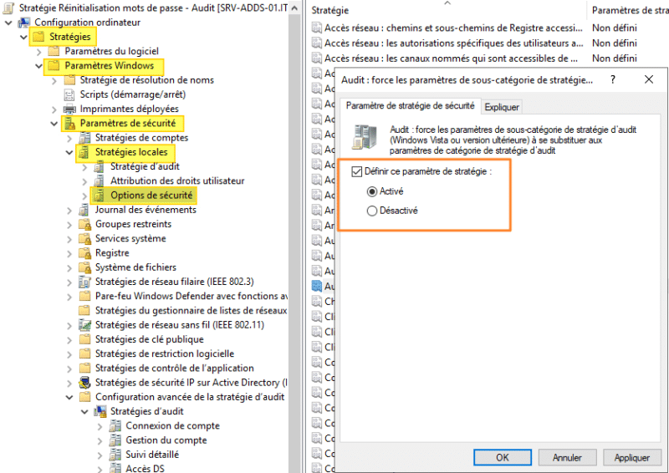Select Stratégie de résolution de noms
The width and height of the screenshot is (669, 473).
[x=147, y=80]
